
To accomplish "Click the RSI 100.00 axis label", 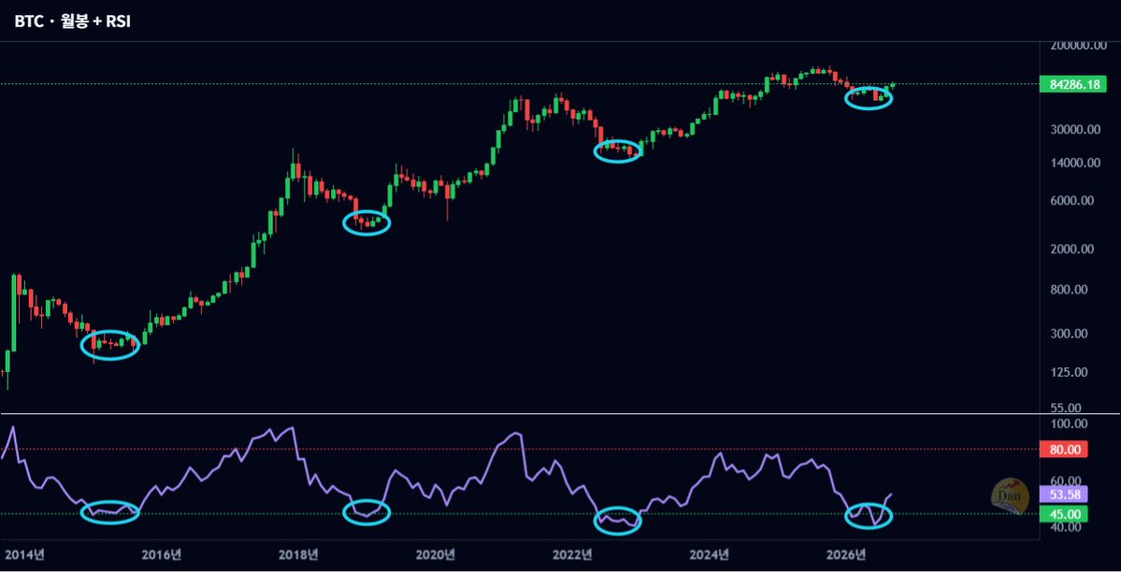I will click(x=1070, y=423).
